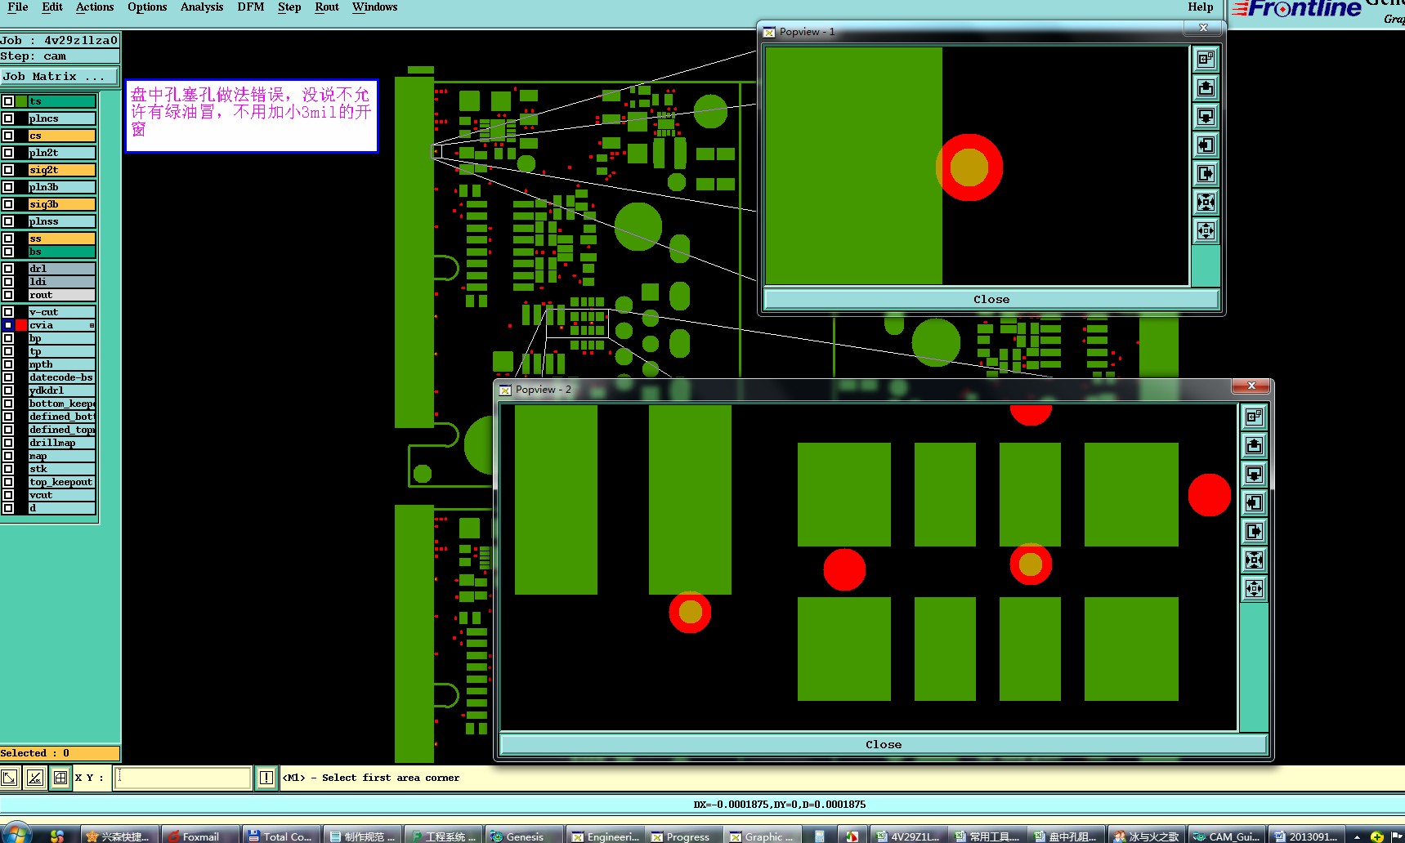Open the File menu
The height and width of the screenshot is (843, 1405).
tap(17, 7)
